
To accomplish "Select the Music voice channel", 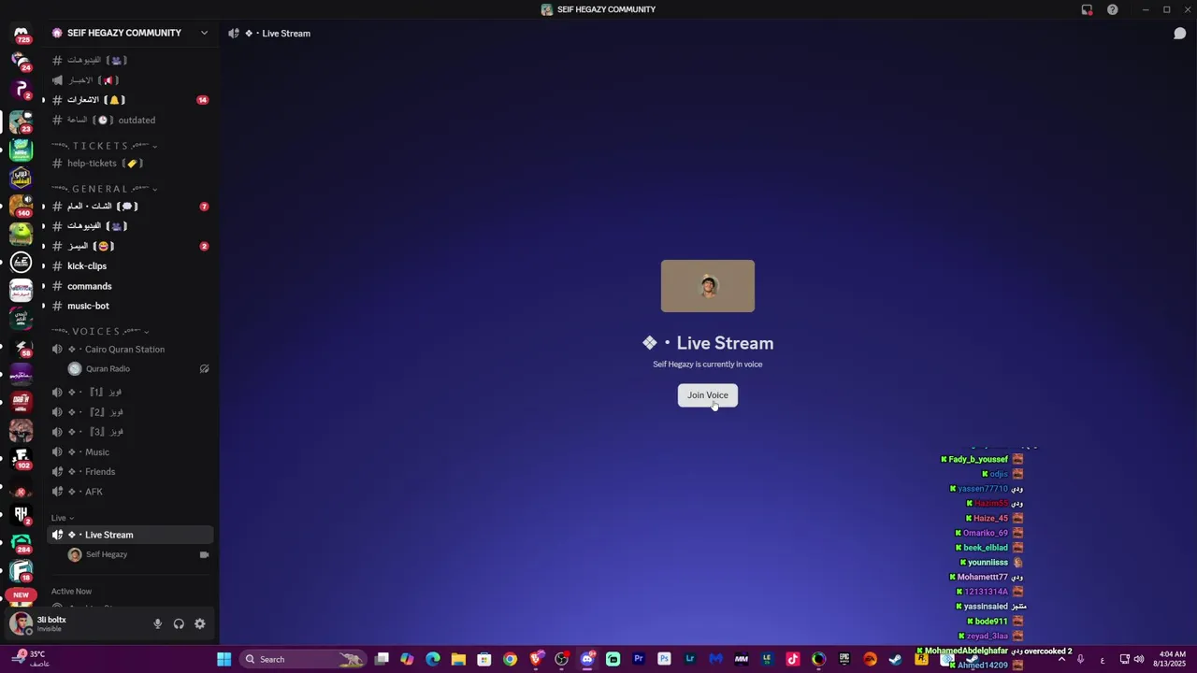I will tap(131, 452).
